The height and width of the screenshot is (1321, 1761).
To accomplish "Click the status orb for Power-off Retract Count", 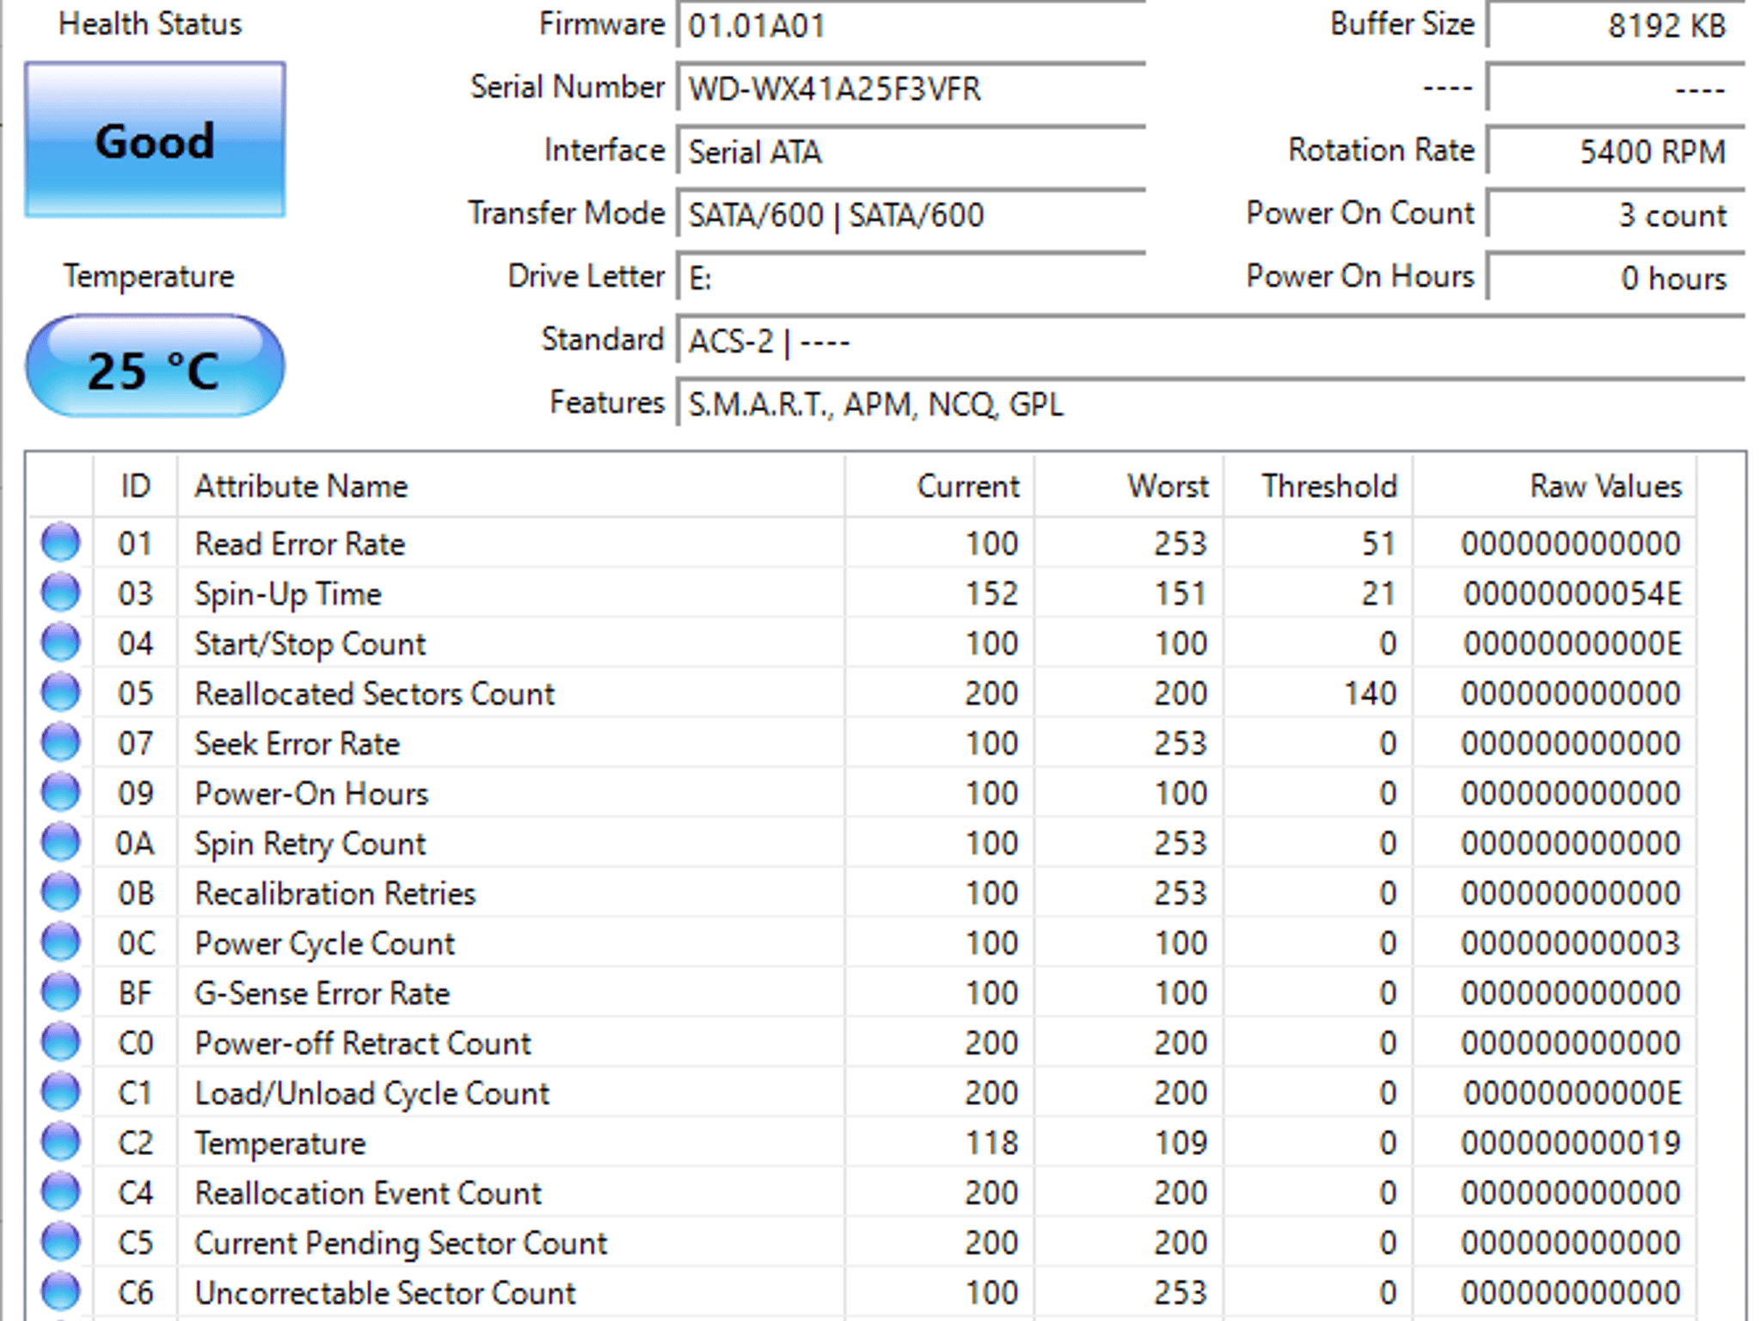I will [61, 1041].
